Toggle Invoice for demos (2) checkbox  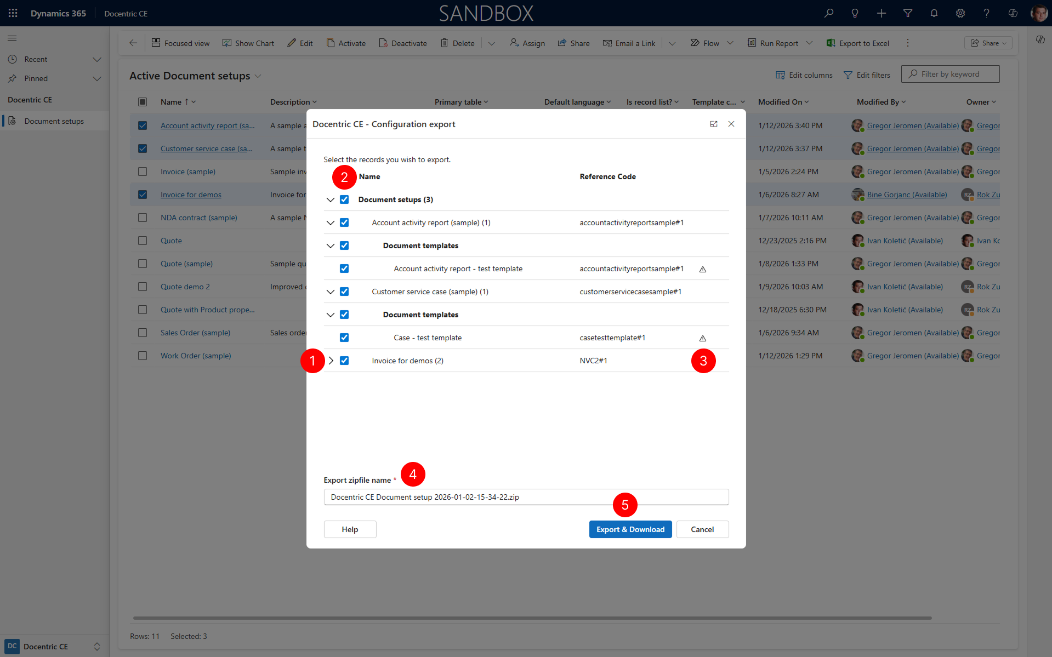(344, 361)
